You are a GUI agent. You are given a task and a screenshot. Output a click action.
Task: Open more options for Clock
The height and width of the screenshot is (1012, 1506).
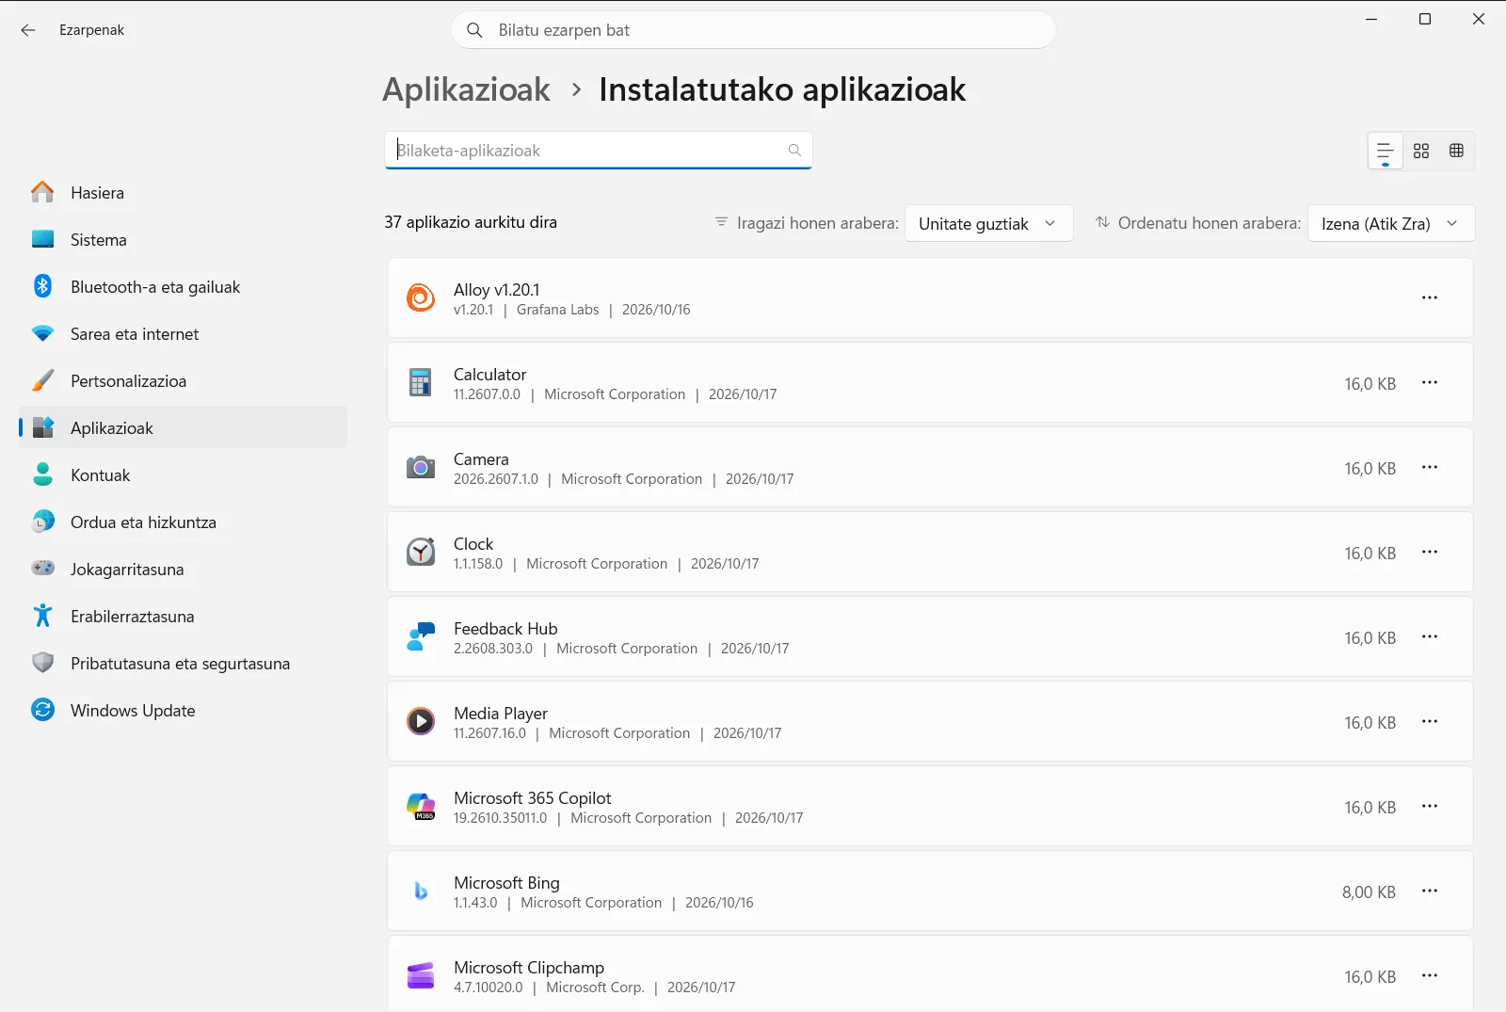tap(1430, 552)
